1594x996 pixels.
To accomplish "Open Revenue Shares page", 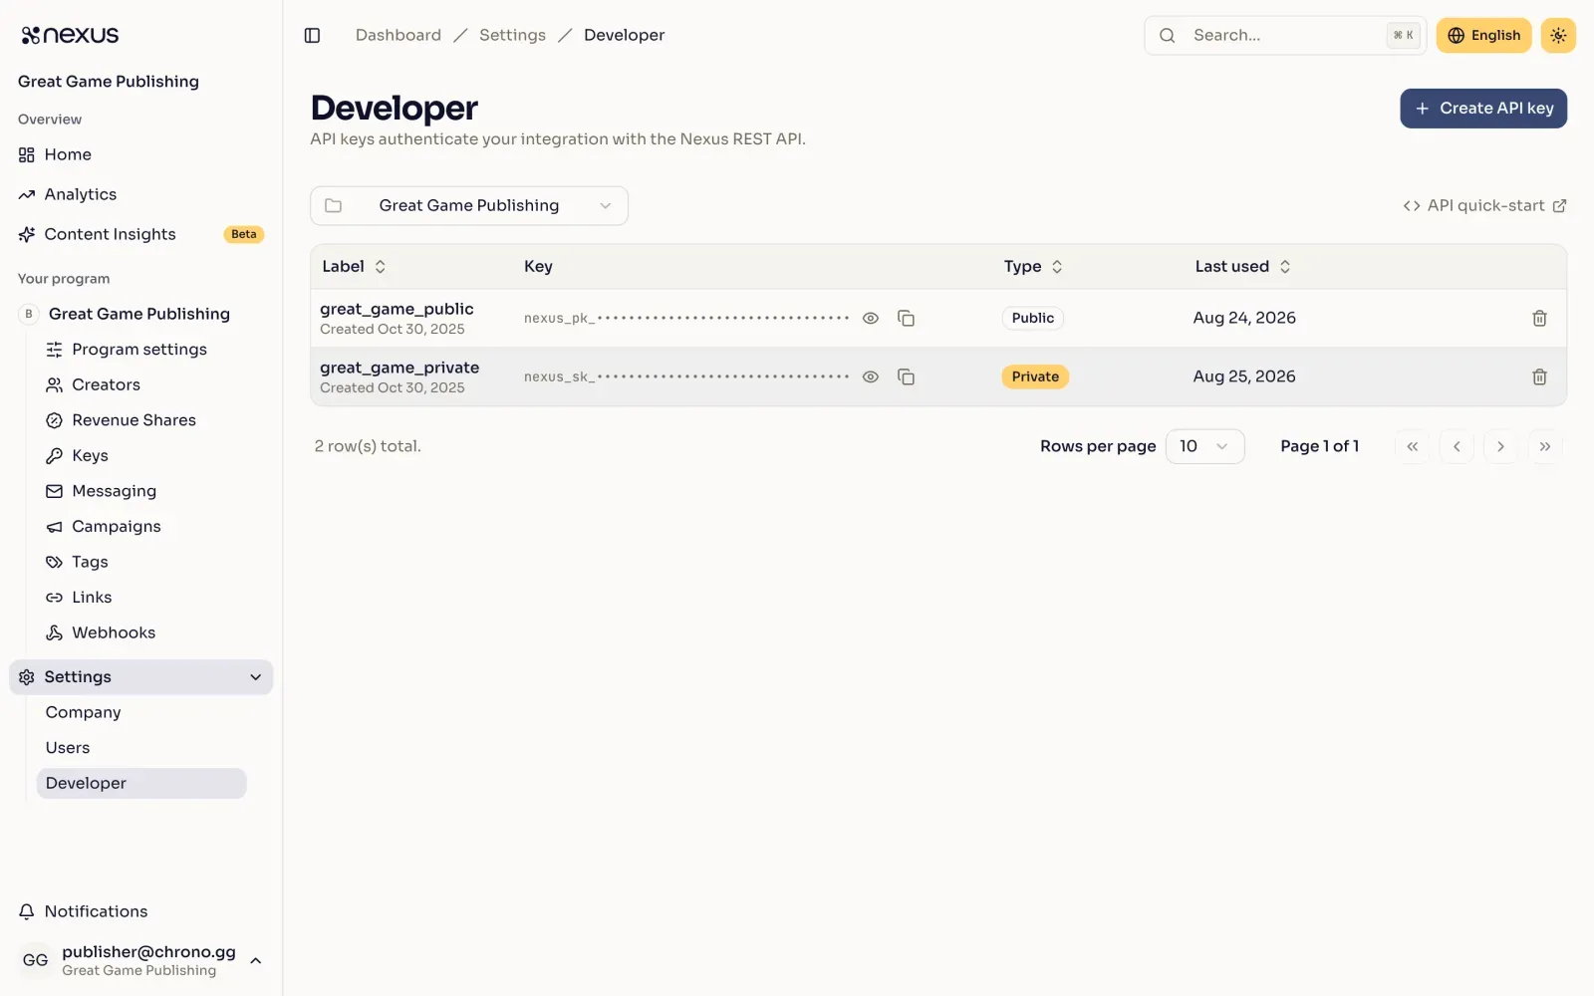I will point(141,420).
